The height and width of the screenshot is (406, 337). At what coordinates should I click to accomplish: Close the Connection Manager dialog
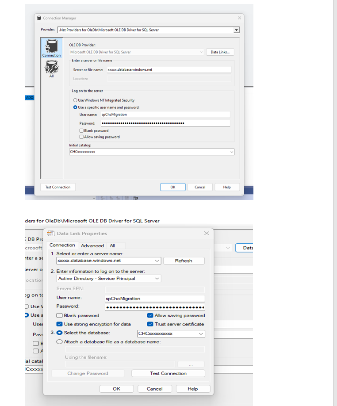(x=239, y=18)
